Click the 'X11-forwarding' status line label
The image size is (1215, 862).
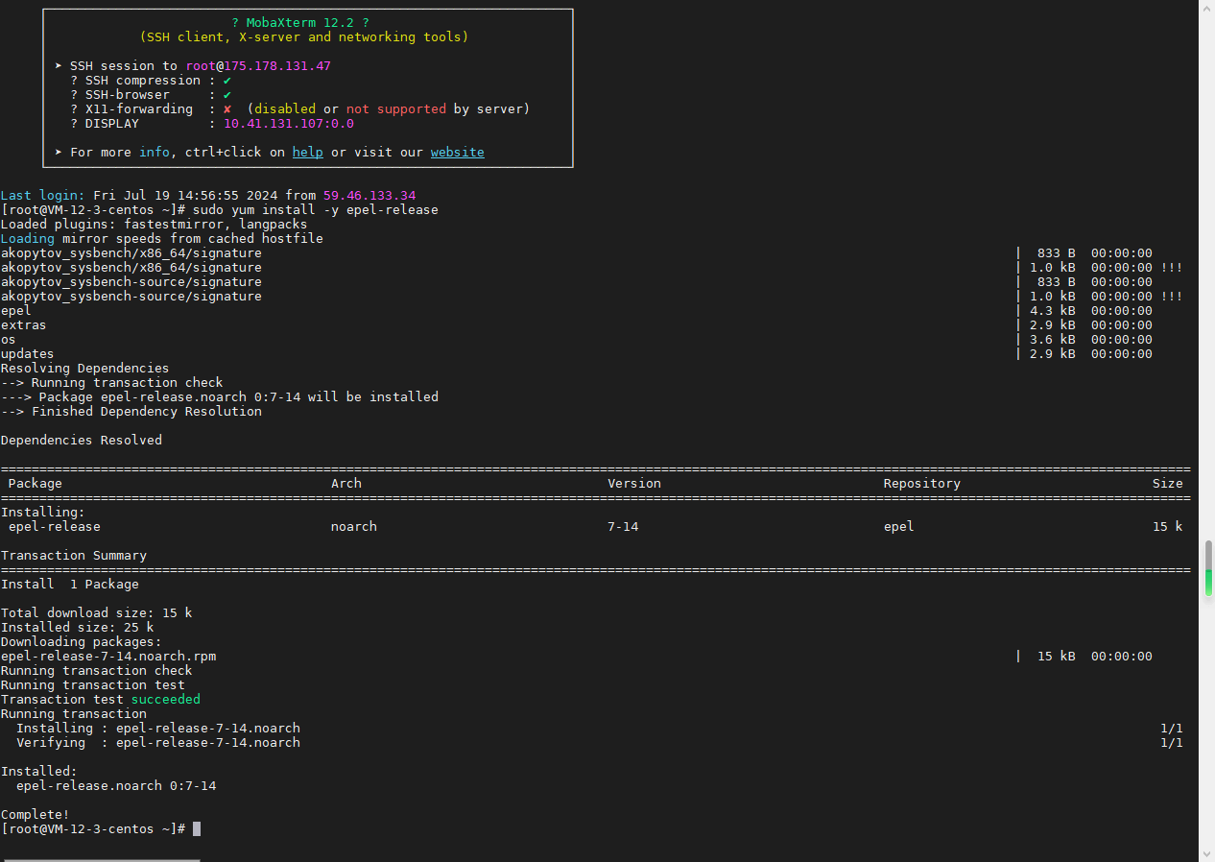coord(139,109)
